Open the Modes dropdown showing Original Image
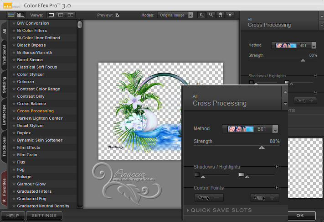Image resolution: width=324 pixels, height=222 pixels. point(175,15)
